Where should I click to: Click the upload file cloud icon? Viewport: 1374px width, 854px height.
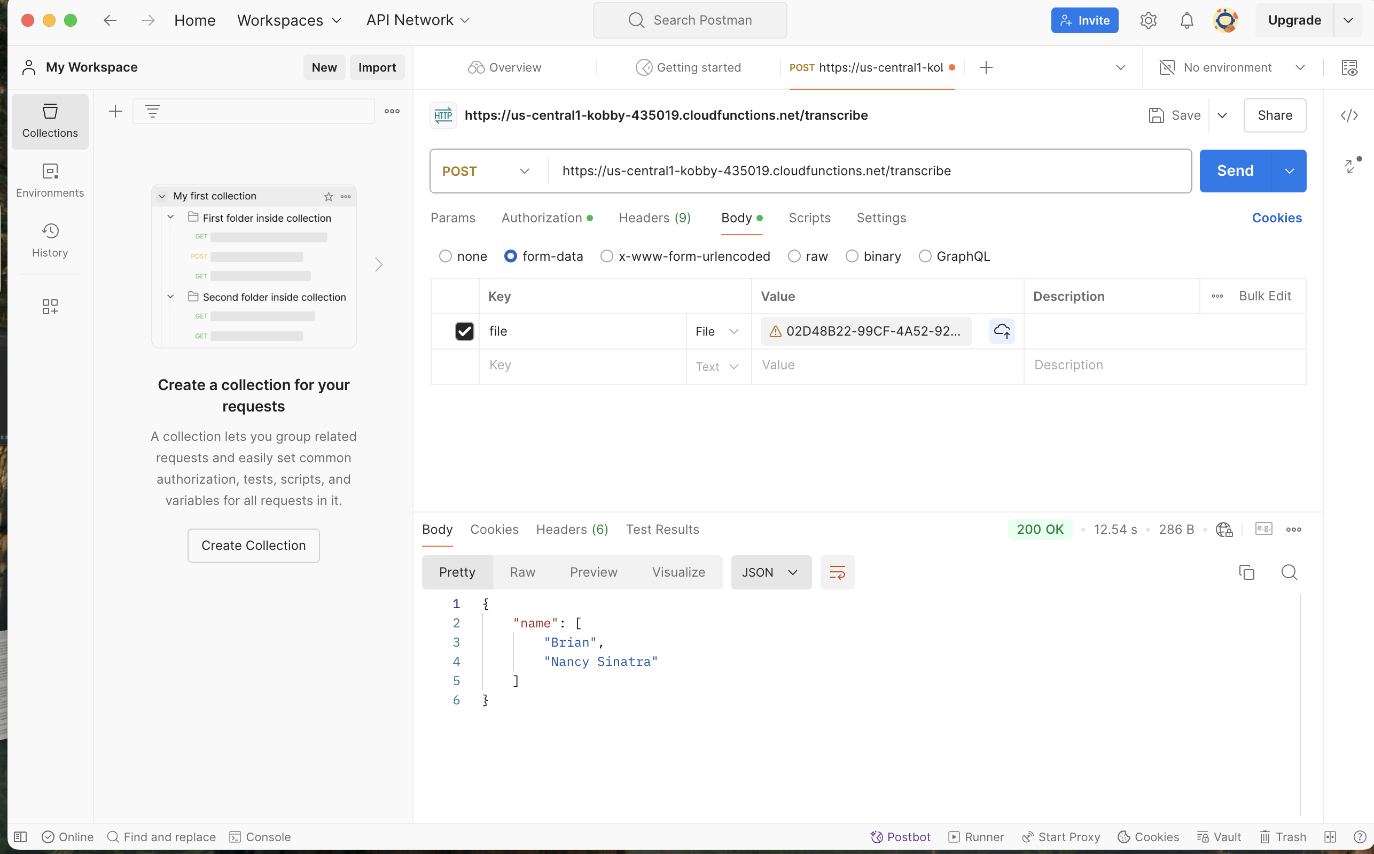tap(1002, 331)
